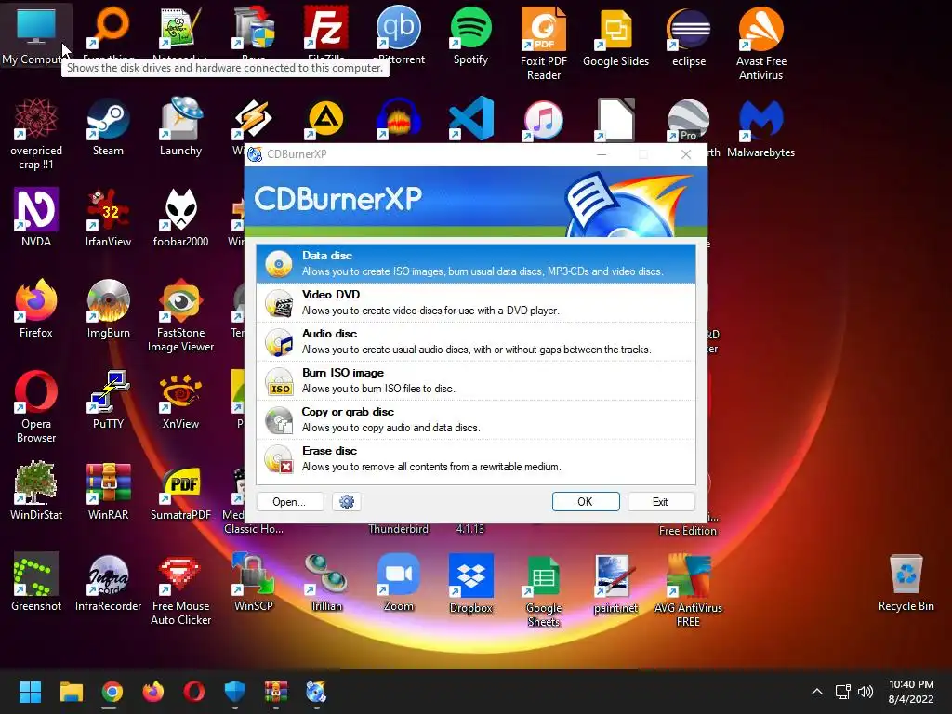Image resolution: width=952 pixels, height=714 pixels.
Task: Open Malwarebytes desktop shortcut
Action: click(760, 127)
